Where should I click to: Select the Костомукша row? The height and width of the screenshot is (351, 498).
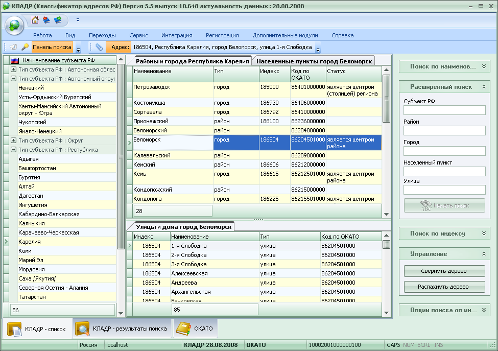257,103
